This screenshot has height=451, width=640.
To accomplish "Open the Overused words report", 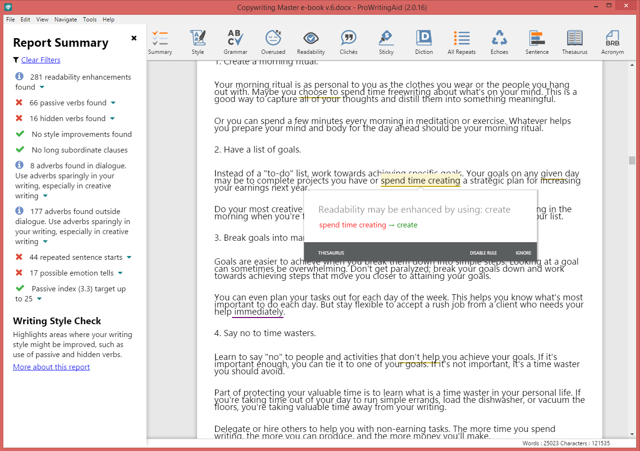I will (273, 42).
